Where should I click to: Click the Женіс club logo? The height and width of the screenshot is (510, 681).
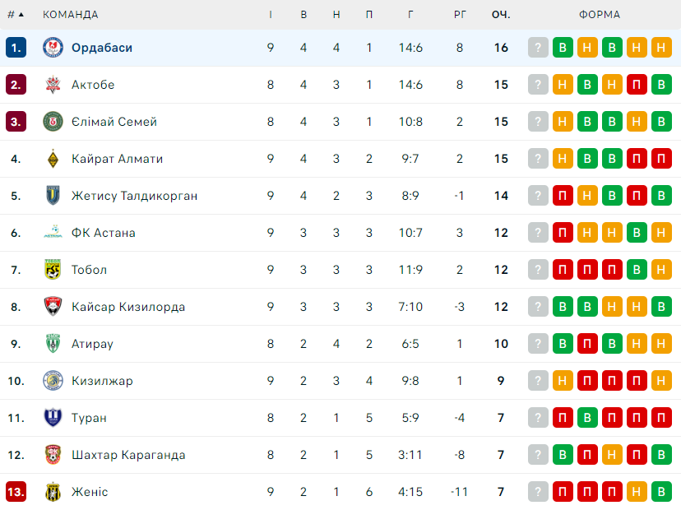(53, 492)
